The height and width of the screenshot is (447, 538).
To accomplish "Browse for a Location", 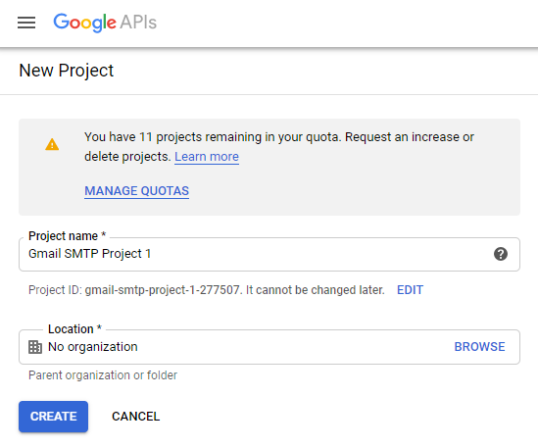I will click(479, 347).
